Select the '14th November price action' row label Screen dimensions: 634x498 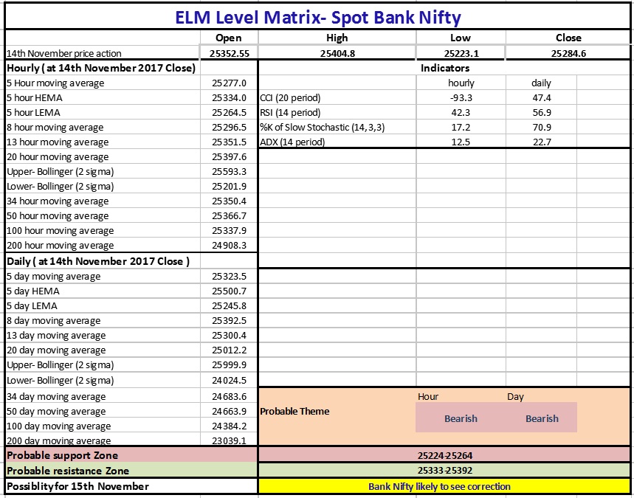pyautogui.click(x=64, y=53)
